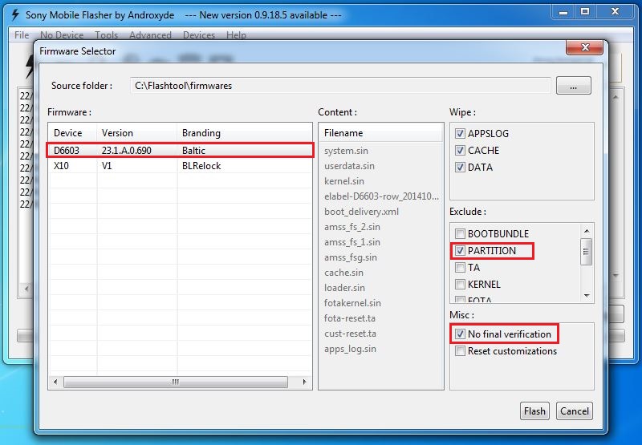Click firmware list right scroll arrow

point(304,382)
